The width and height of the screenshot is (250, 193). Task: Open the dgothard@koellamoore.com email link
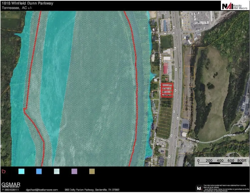click(x=42, y=190)
